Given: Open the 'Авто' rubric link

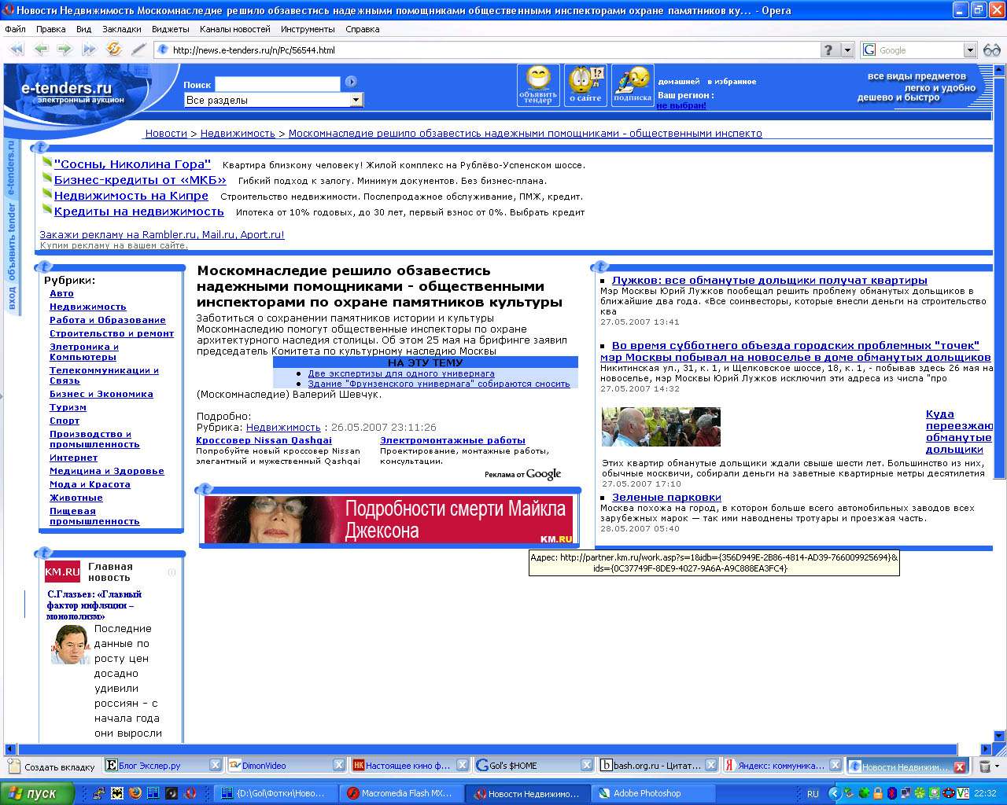Looking at the screenshot, I should [61, 293].
